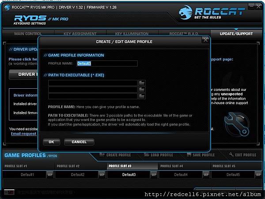Select Profile Slot #2 tab
Image resolution: width=265 pixels, height=199 pixels.
[x=80, y=166]
